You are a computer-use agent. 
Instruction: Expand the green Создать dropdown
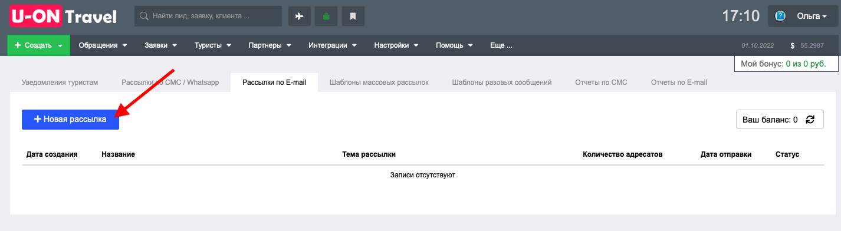coord(38,45)
